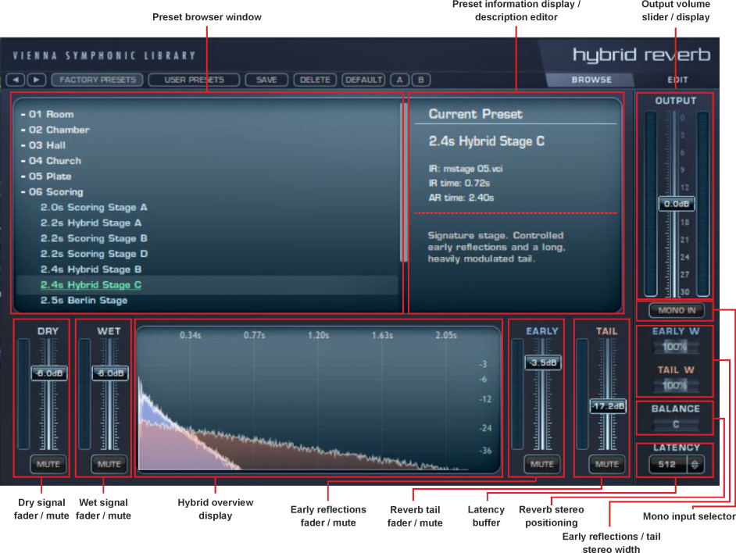Click the Dry fader handle -6.0dB
This screenshot has width=736, height=553.
[49, 373]
